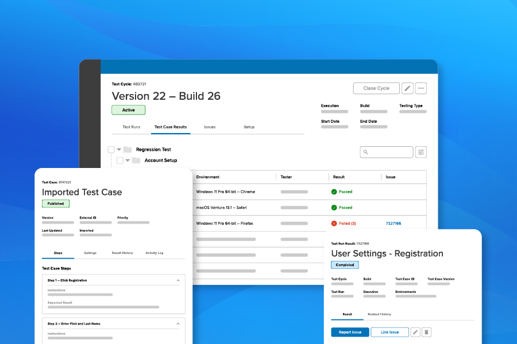The width and height of the screenshot is (517, 344).
Task: Click the Test Case Steps heading
Action: 56,268
